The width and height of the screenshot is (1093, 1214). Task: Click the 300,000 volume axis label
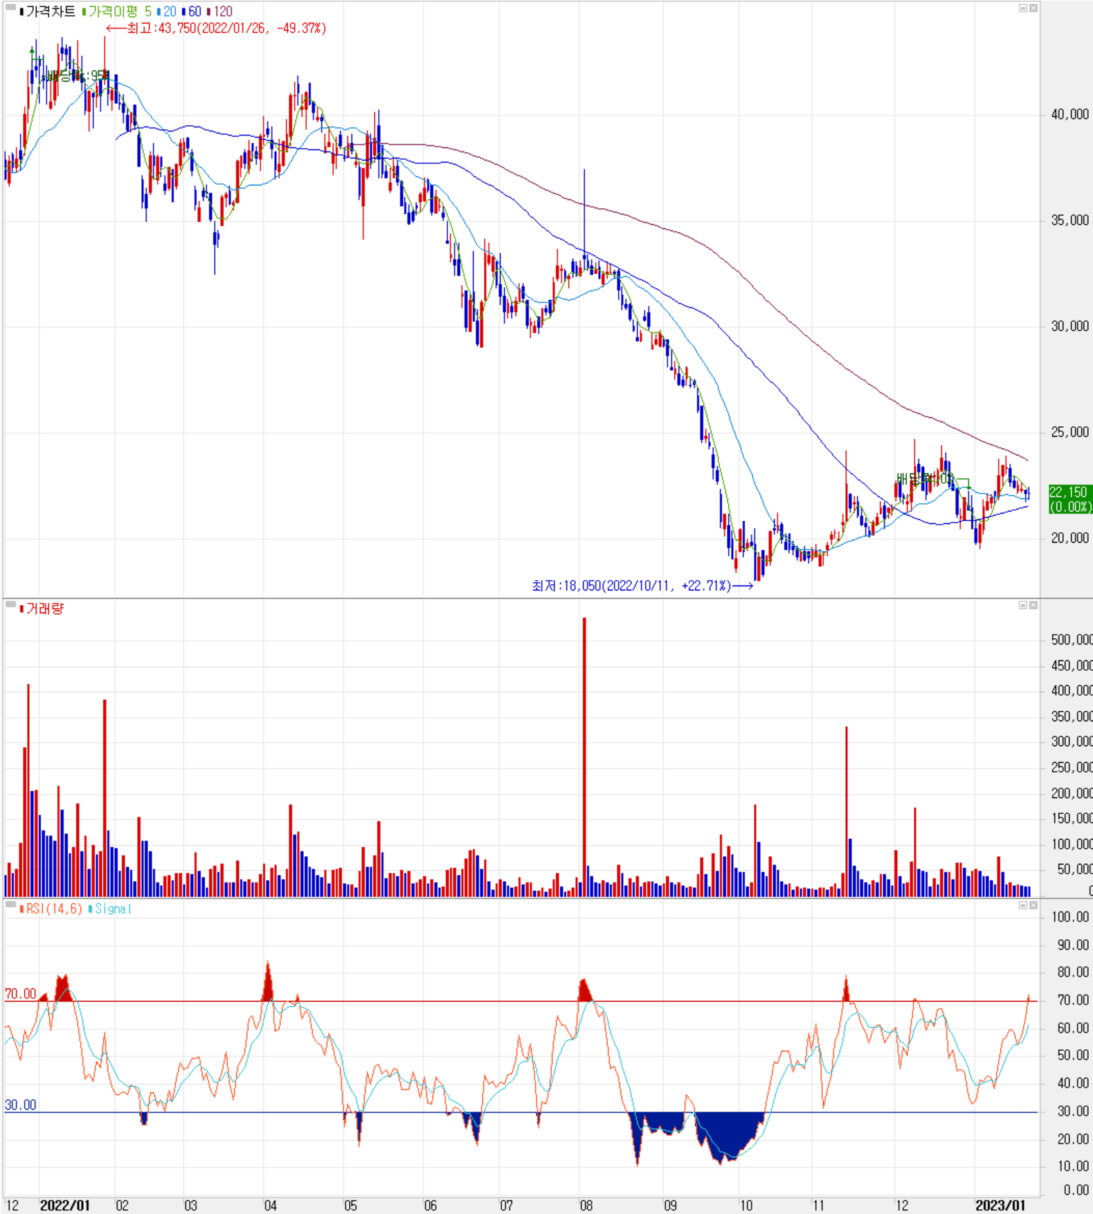point(1072,741)
